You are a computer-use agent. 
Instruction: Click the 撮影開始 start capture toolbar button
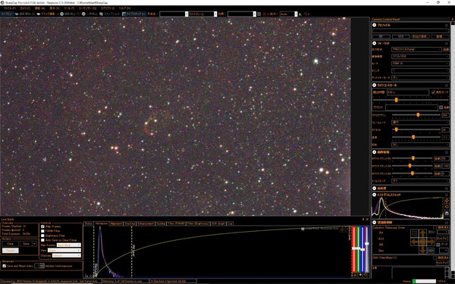[25, 14]
